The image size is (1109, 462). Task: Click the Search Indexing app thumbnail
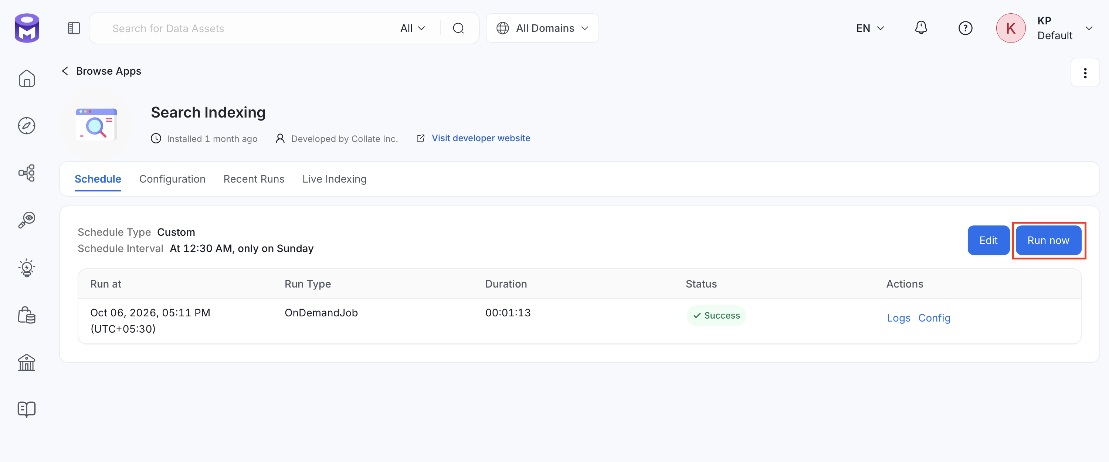tap(96, 125)
